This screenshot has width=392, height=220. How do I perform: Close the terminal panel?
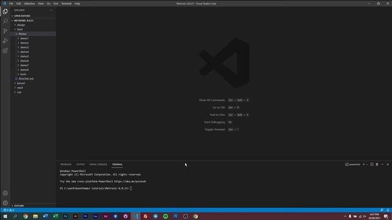click(x=388, y=164)
